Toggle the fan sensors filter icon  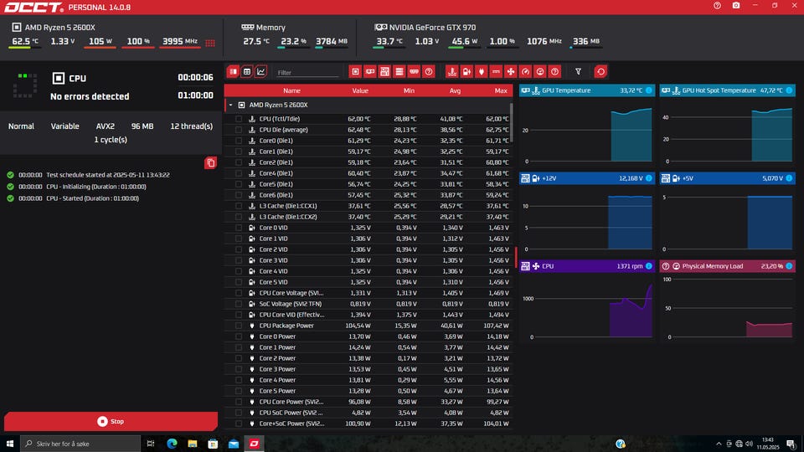511,72
